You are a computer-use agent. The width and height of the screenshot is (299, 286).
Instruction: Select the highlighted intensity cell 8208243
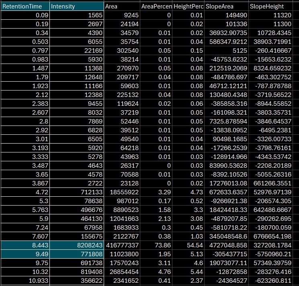tap(76, 245)
